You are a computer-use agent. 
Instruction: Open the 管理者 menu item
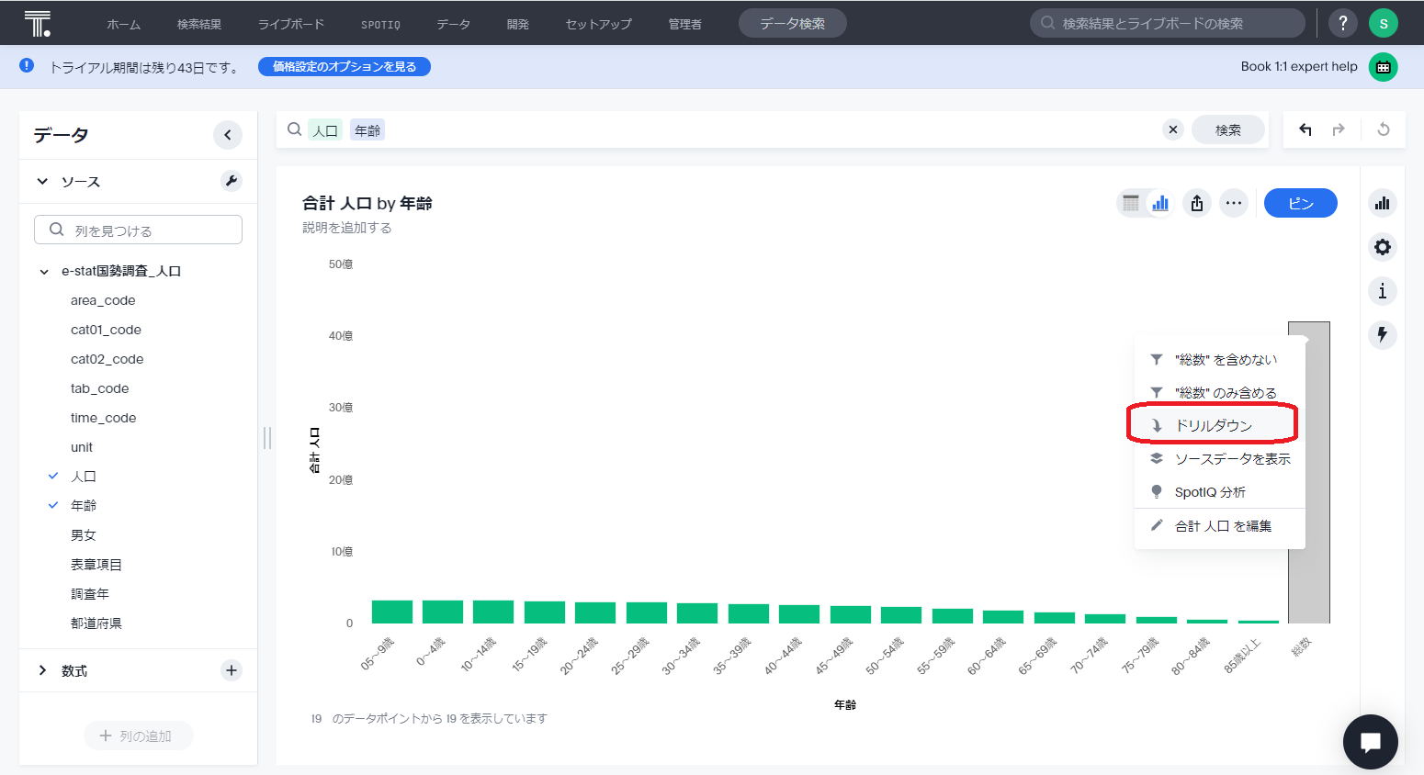(684, 24)
